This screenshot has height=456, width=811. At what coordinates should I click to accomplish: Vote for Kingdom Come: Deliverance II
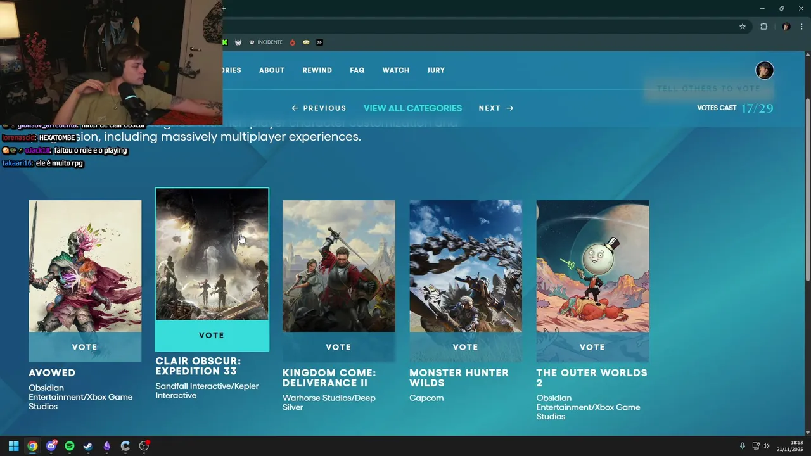coord(338,347)
